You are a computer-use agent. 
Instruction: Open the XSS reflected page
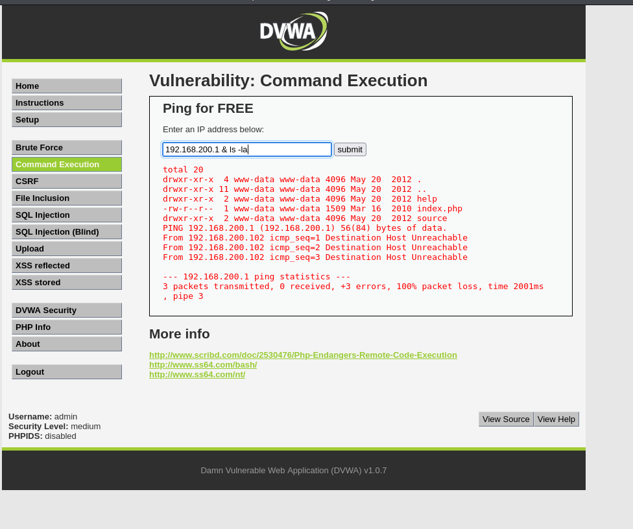[67, 266]
